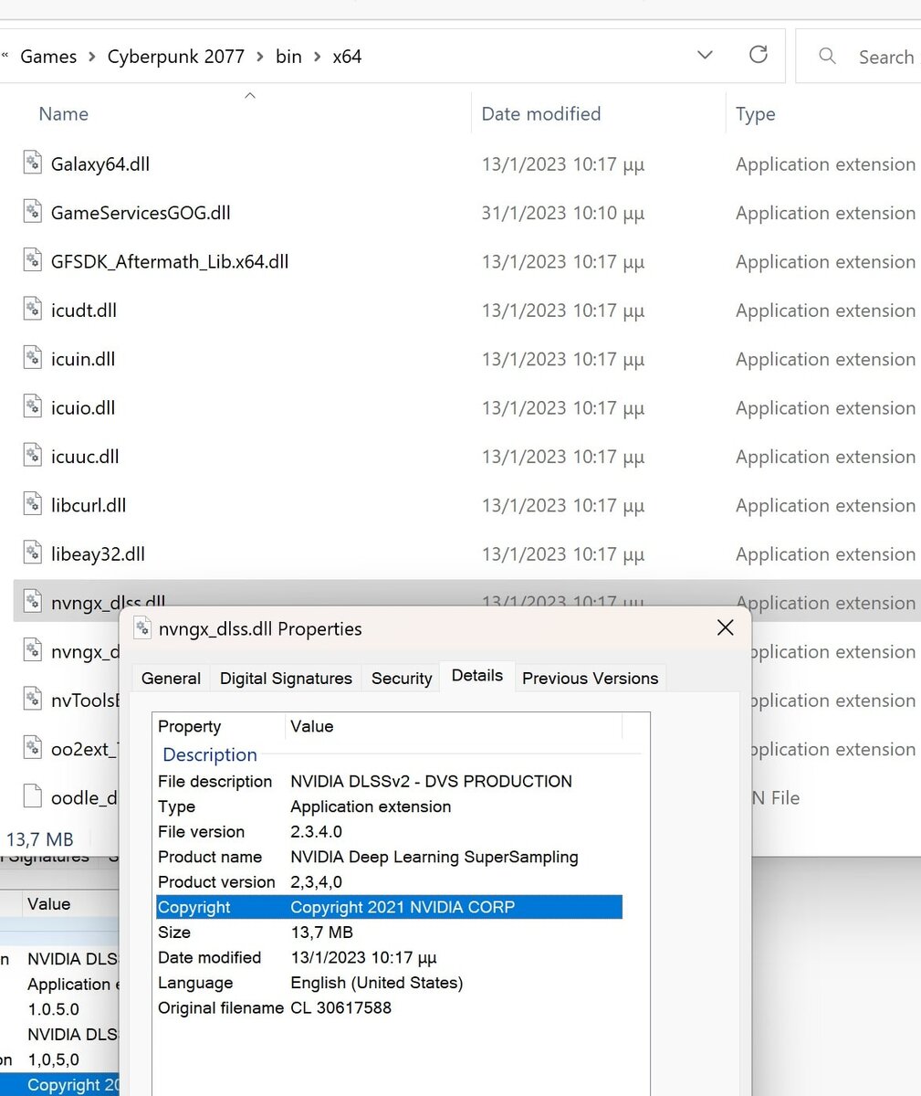Click the Properties dialog title bar file icon

(142, 628)
